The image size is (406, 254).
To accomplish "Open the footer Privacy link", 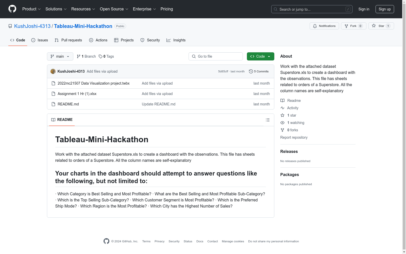I will (x=160, y=241).
